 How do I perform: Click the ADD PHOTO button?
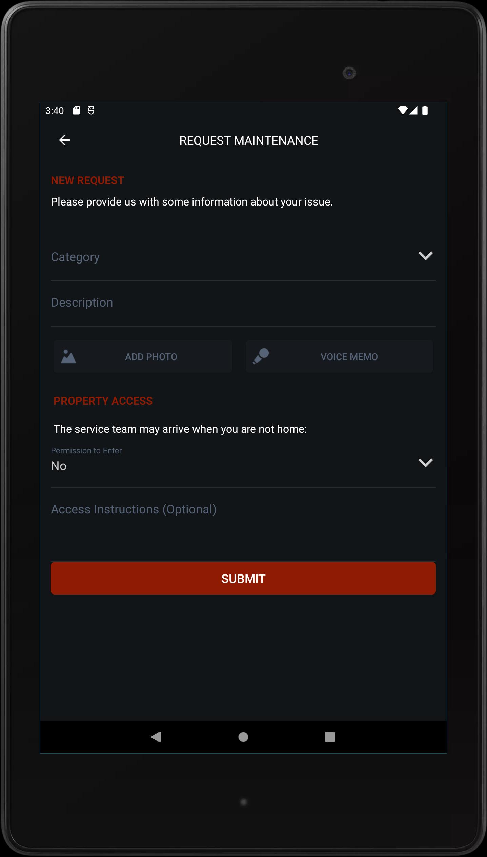click(x=143, y=356)
